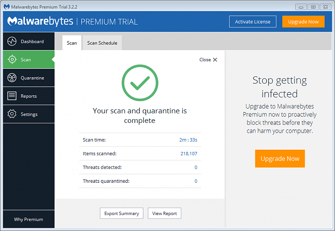335x231 pixels.
Task: Click the Close text link
Action: (x=205, y=59)
